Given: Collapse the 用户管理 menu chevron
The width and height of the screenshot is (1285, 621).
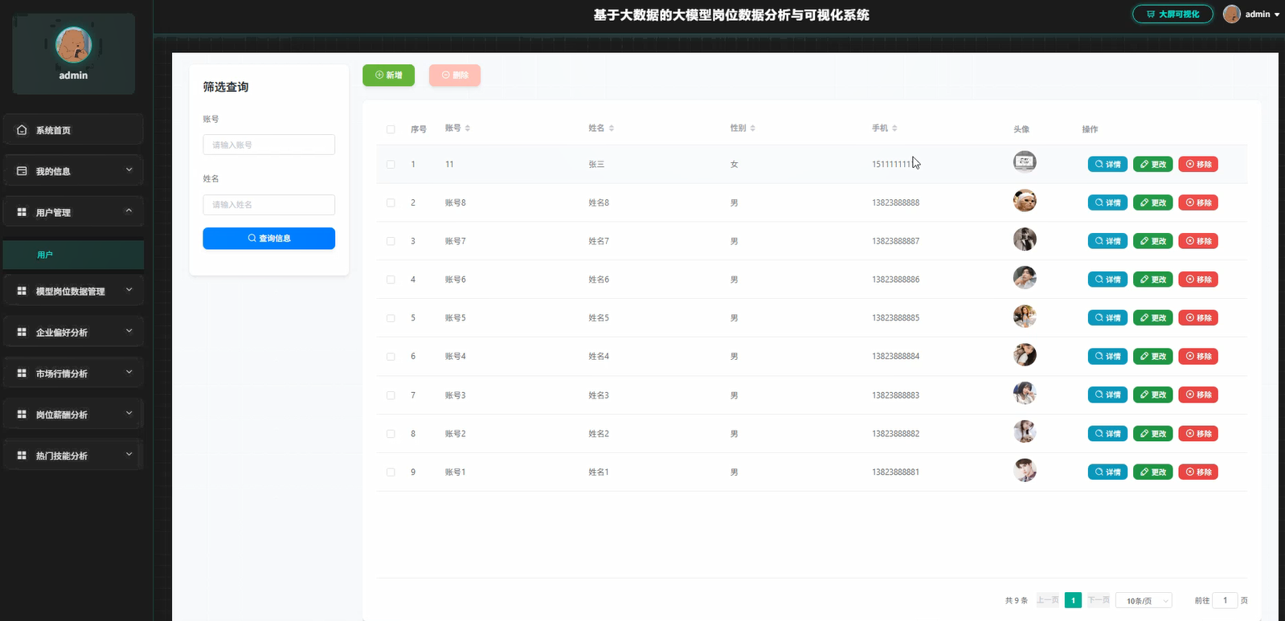Looking at the screenshot, I should (x=129, y=210).
